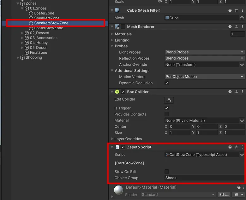Open the Shader Standard dropdown
Viewport: 246px width, 200px height.
[x=178, y=195]
